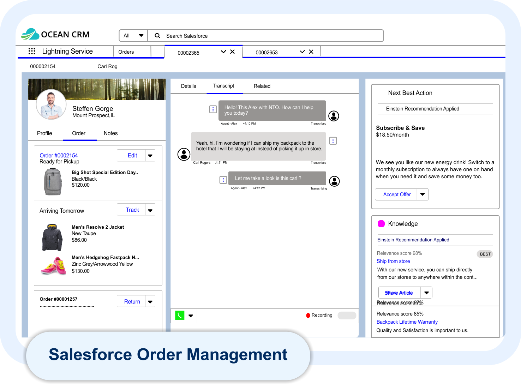Open the Ship from store article link
This screenshot has height=384, width=521.
[x=393, y=261]
